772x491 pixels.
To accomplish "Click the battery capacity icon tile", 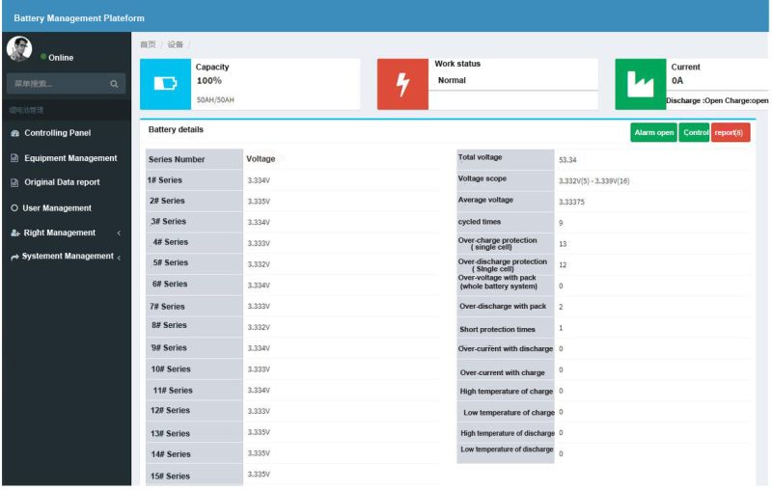I will tap(165, 84).
